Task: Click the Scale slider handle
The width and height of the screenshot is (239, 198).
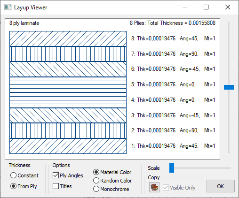Action: pos(172,168)
